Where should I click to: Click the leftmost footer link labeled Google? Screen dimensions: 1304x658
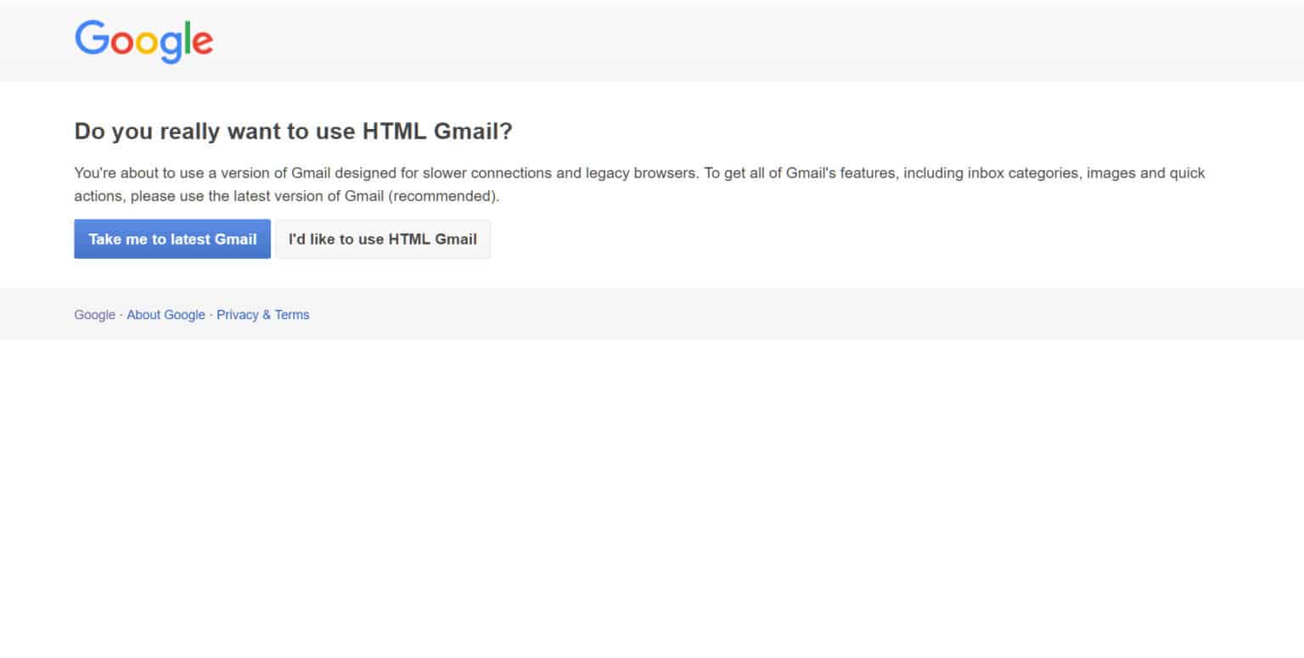[93, 314]
